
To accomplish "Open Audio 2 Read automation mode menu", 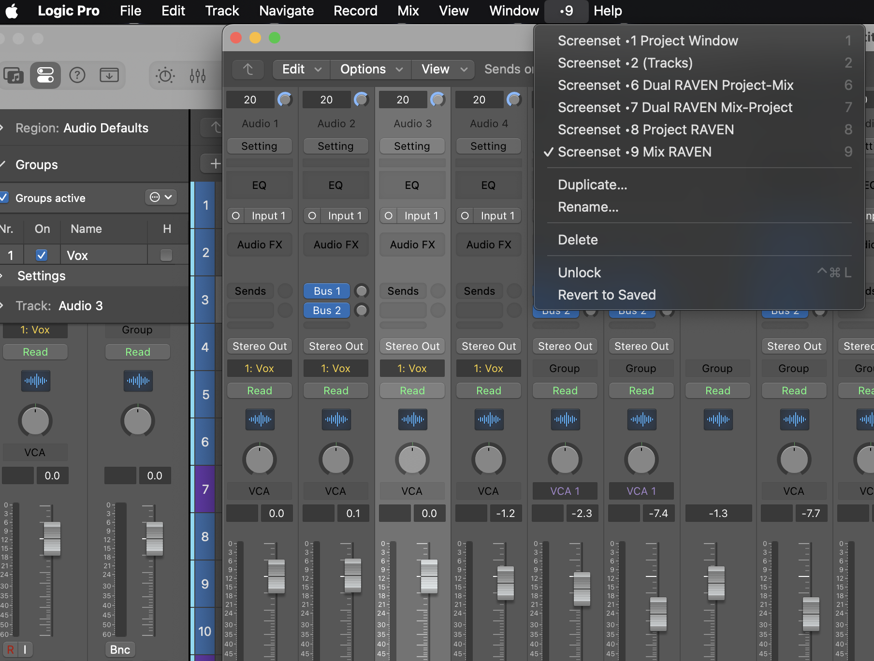I will point(336,390).
